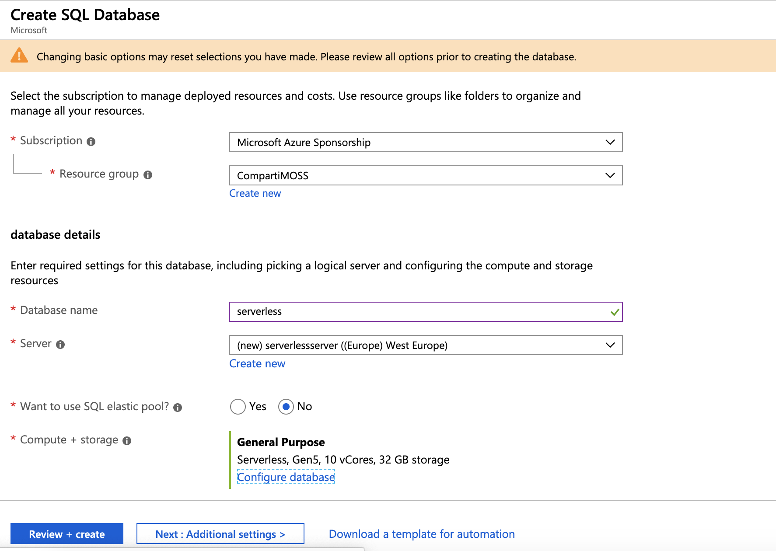Click the green checkmark beside Database name
Image resolution: width=776 pixels, height=551 pixels.
pos(614,312)
